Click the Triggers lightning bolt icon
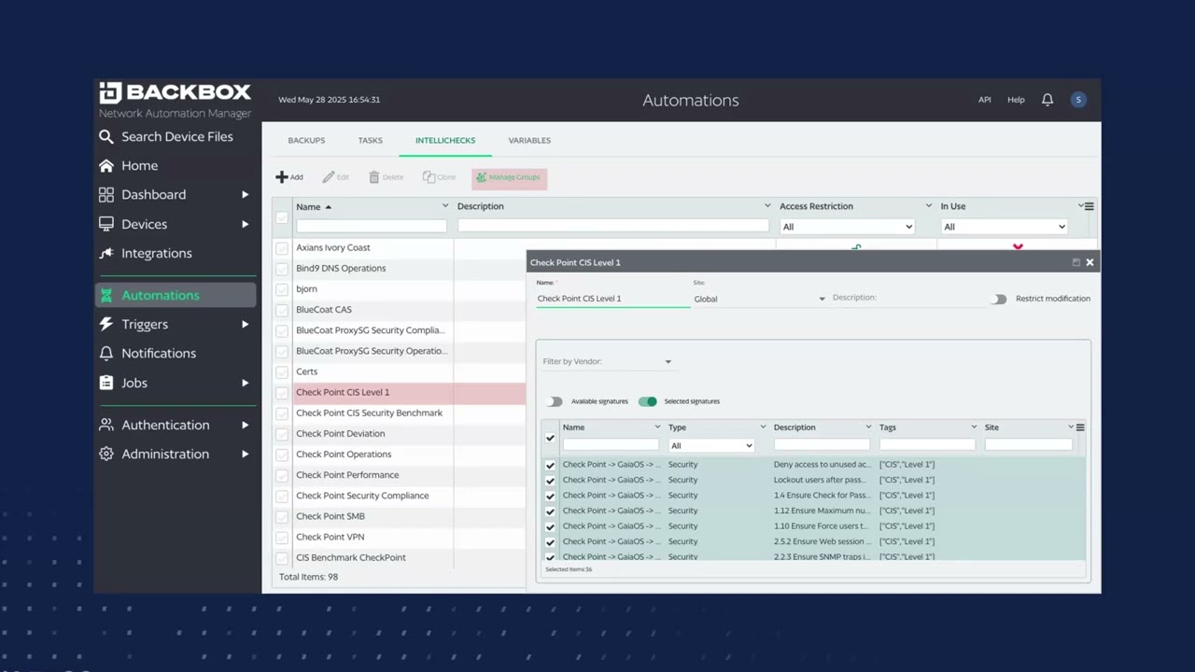This screenshot has height=672, width=1195. pyautogui.click(x=106, y=324)
